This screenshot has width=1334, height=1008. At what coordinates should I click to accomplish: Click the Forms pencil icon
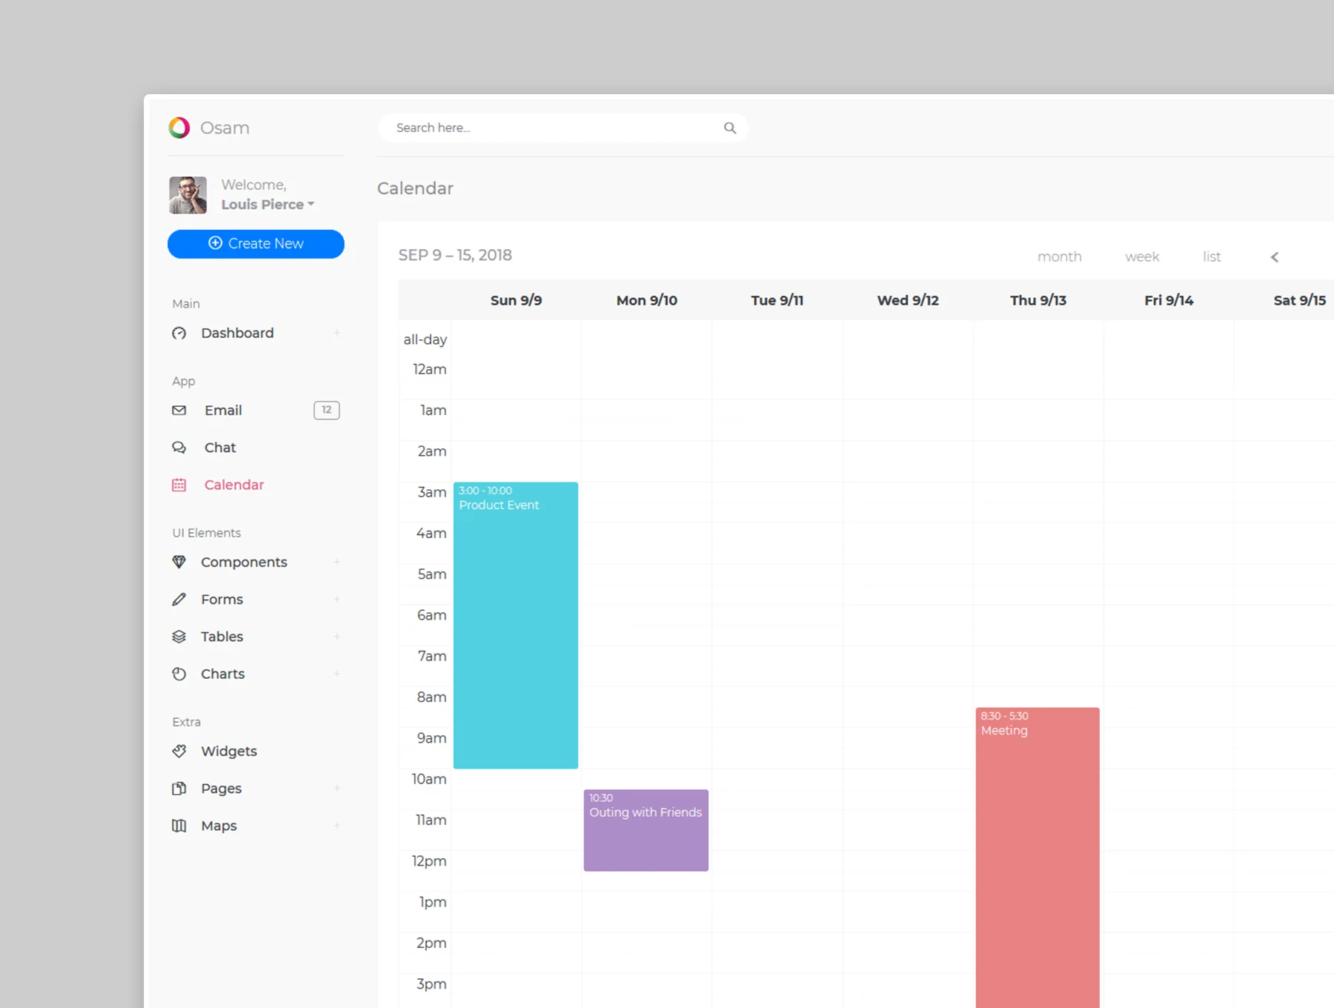click(x=179, y=599)
